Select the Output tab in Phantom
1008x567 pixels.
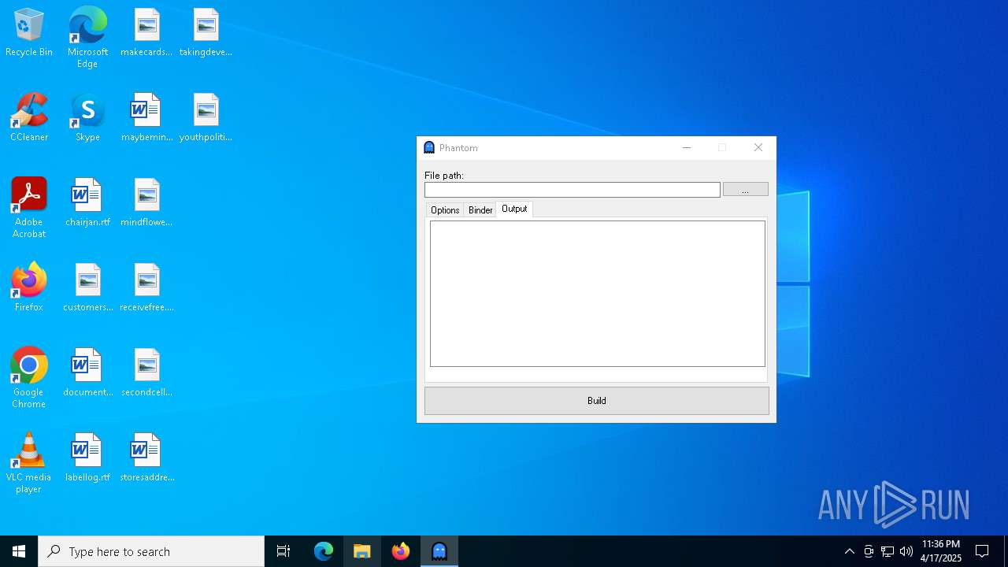(x=514, y=209)
